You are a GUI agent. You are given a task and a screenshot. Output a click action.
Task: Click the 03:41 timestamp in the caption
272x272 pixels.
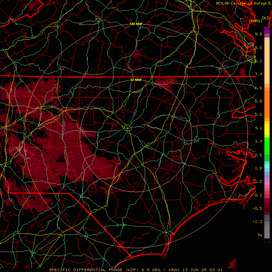(216, 270)
